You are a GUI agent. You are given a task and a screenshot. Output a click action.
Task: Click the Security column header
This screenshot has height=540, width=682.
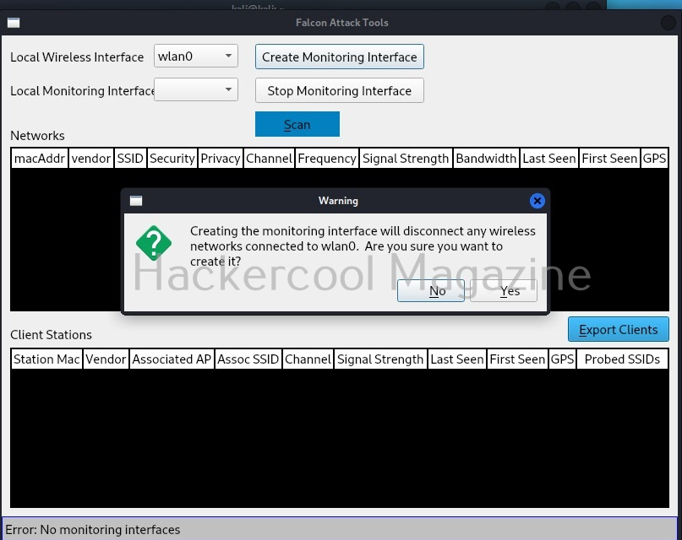click(x=172, y=159)
